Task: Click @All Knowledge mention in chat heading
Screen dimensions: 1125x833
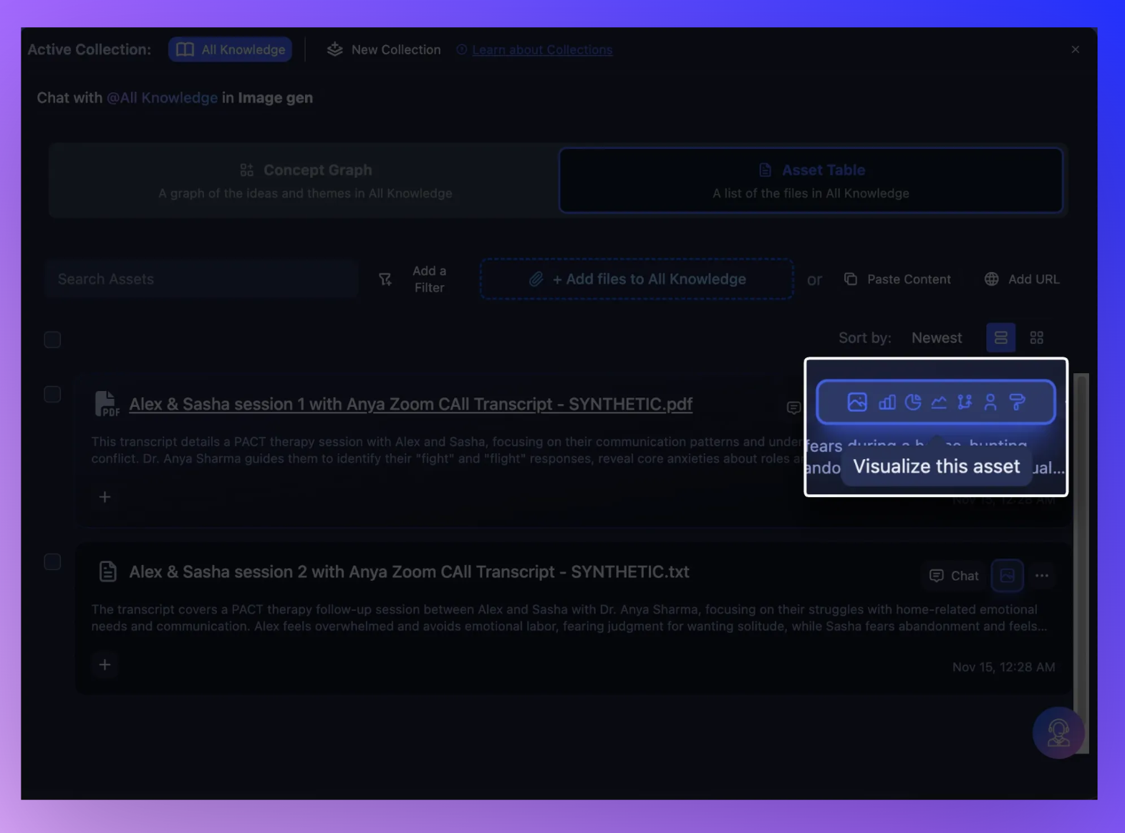Action: (x=162, y=97)
